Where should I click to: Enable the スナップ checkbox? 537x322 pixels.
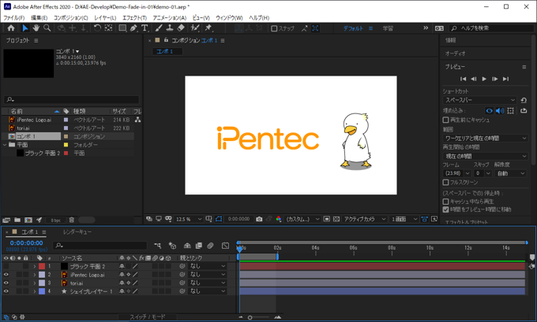[x=274, y=28]
